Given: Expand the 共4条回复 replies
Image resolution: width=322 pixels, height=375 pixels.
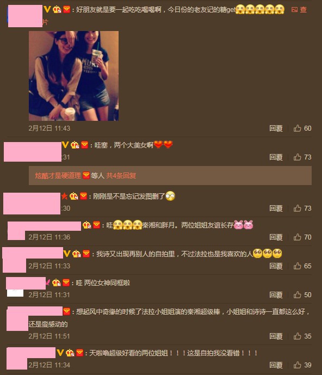Looking at the screenshot, I should click(x=121, y=176).
